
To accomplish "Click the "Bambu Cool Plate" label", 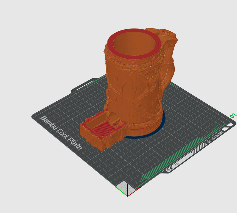I will click(x=61, y=133).
